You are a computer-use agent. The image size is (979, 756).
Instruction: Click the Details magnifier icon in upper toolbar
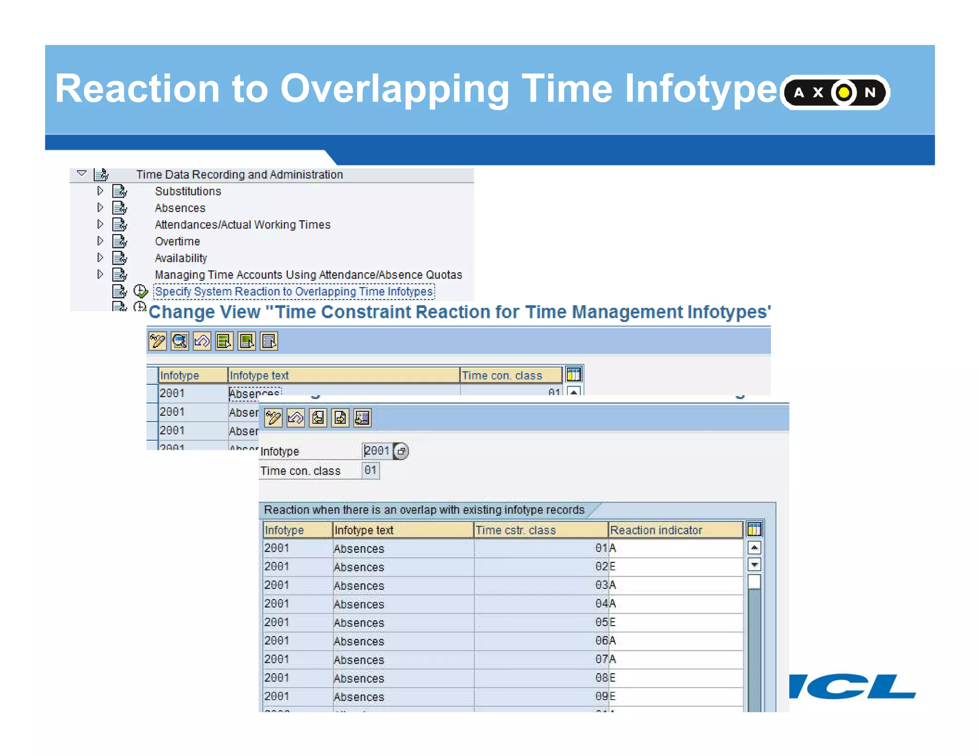point(180,341)
